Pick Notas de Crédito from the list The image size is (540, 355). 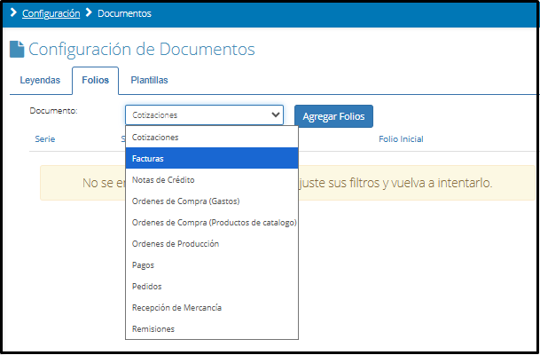(164, 180)
